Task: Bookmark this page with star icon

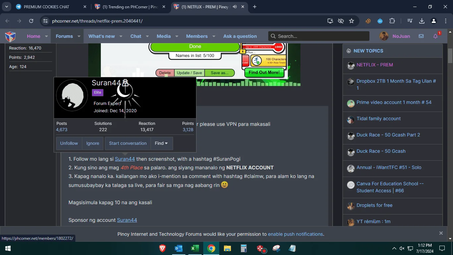Action: point(352,21)
